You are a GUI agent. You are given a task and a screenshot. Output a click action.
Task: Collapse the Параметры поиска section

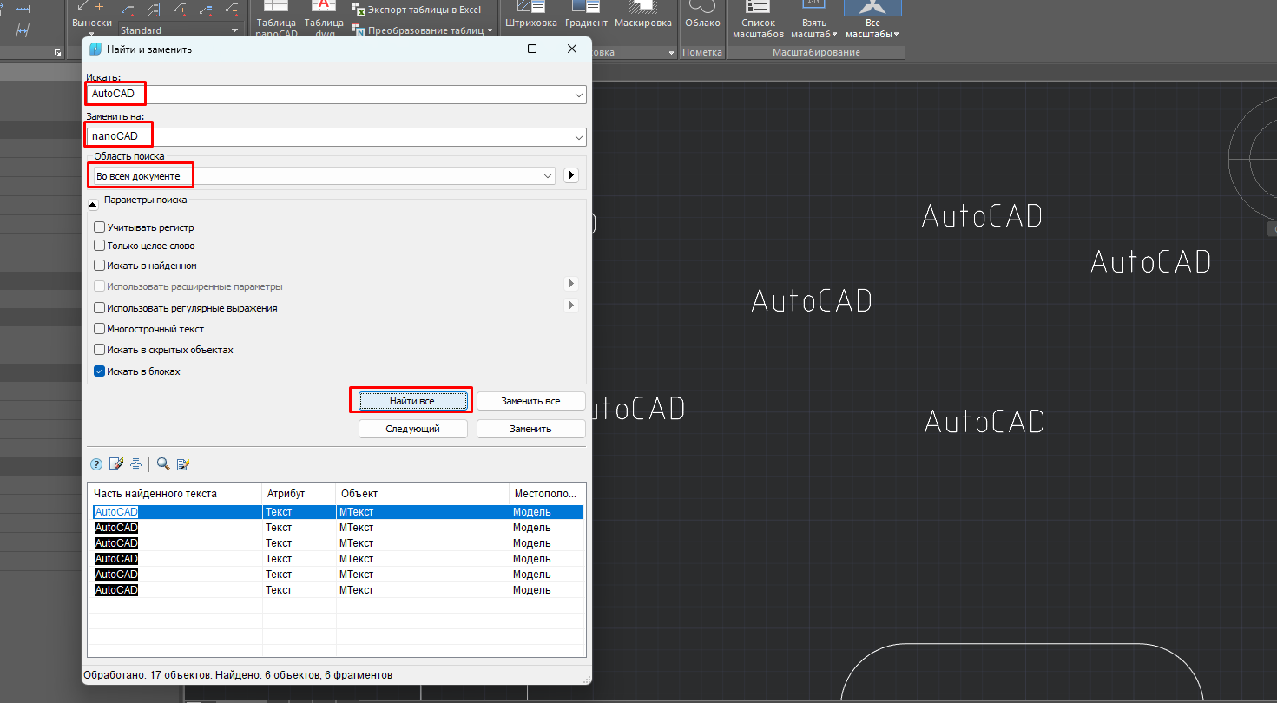94,205
